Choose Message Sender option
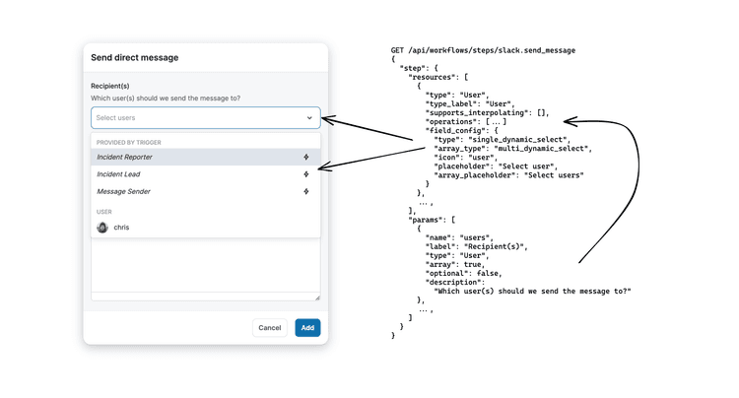The width and height of the screenshot is (739, 398). coord(206,191)
